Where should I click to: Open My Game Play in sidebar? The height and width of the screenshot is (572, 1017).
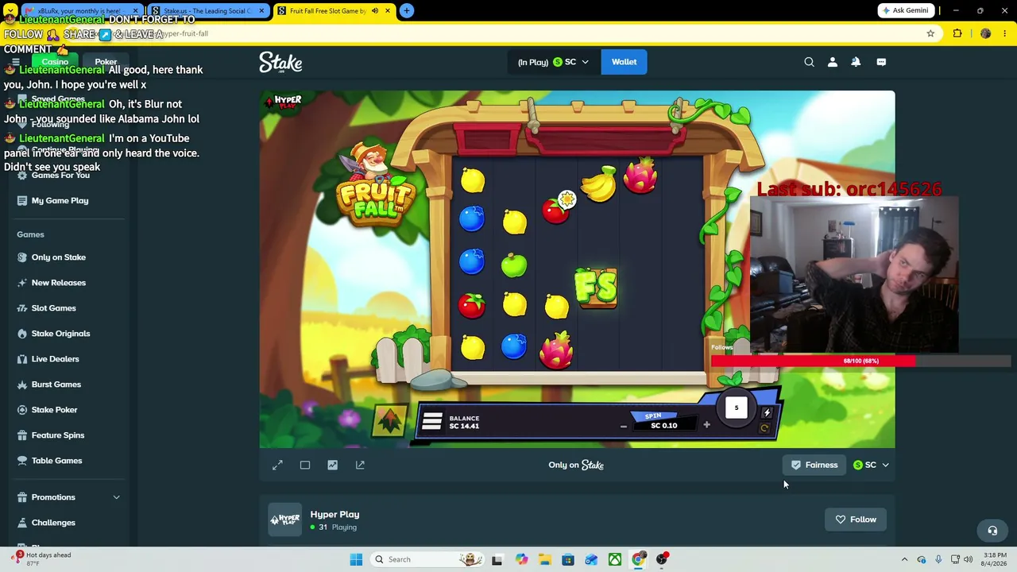60,200
